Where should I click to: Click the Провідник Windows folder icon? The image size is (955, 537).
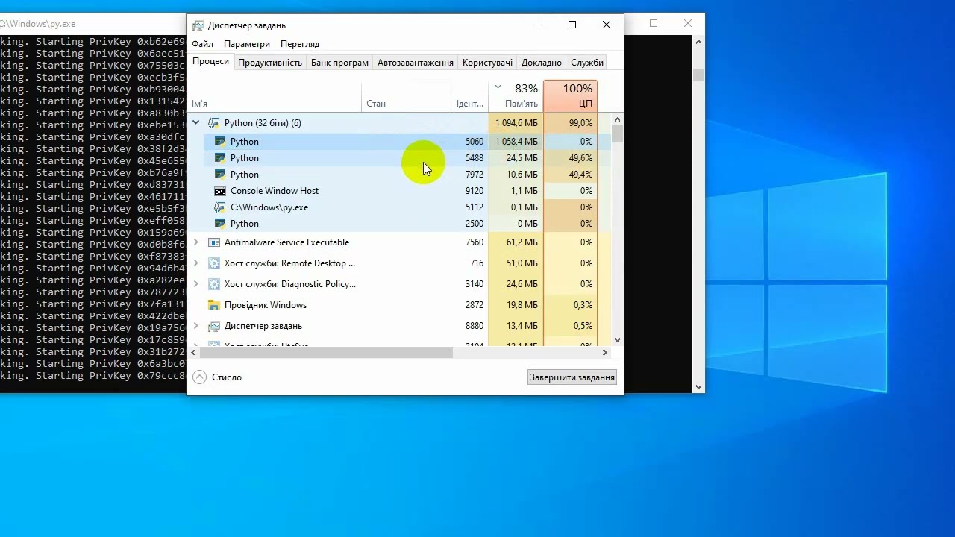[x=214, y=305]
